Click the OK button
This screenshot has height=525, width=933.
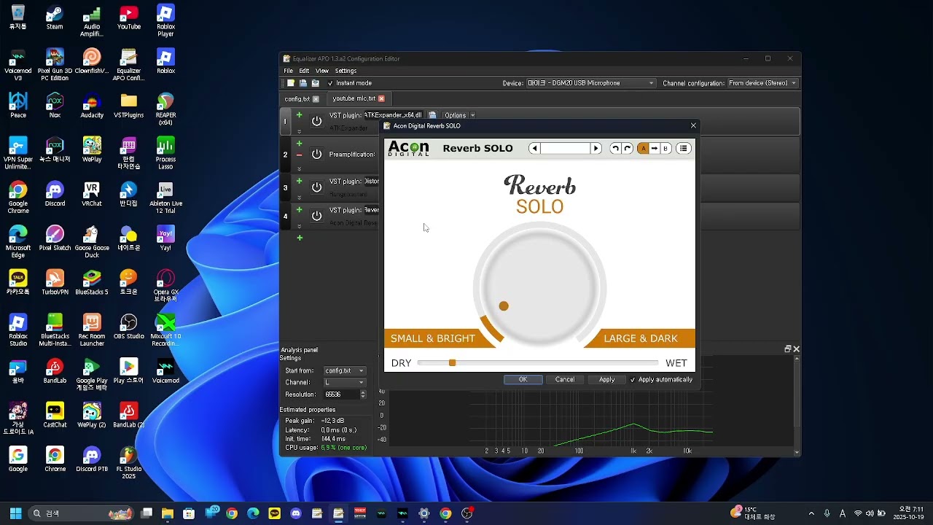tap(523, 380)
